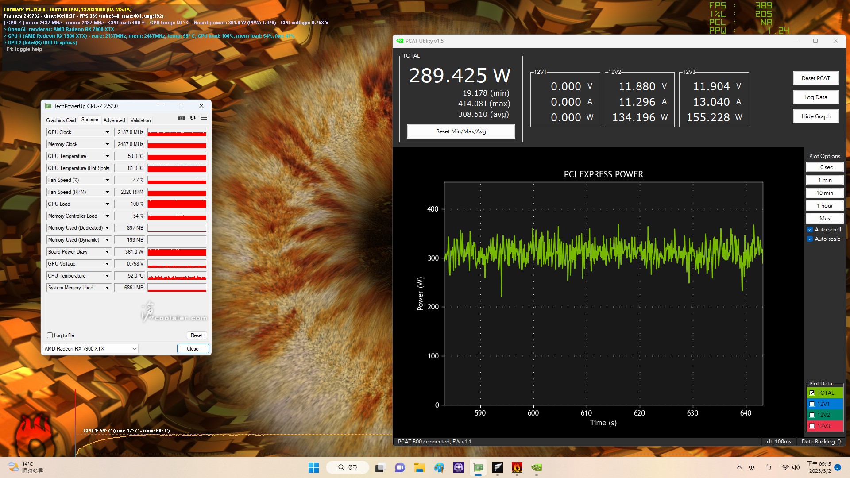
Task: Switch to the Graphics Card tab
Action: (61, 120)
